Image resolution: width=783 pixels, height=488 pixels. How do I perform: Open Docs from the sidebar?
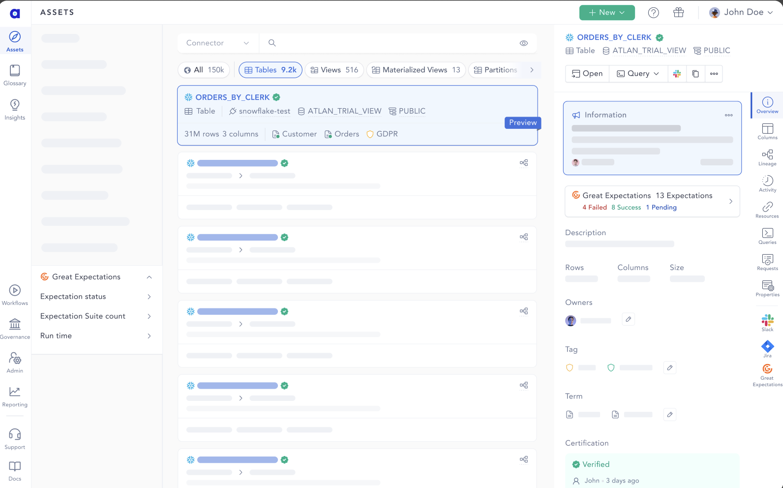pos(15,471)
